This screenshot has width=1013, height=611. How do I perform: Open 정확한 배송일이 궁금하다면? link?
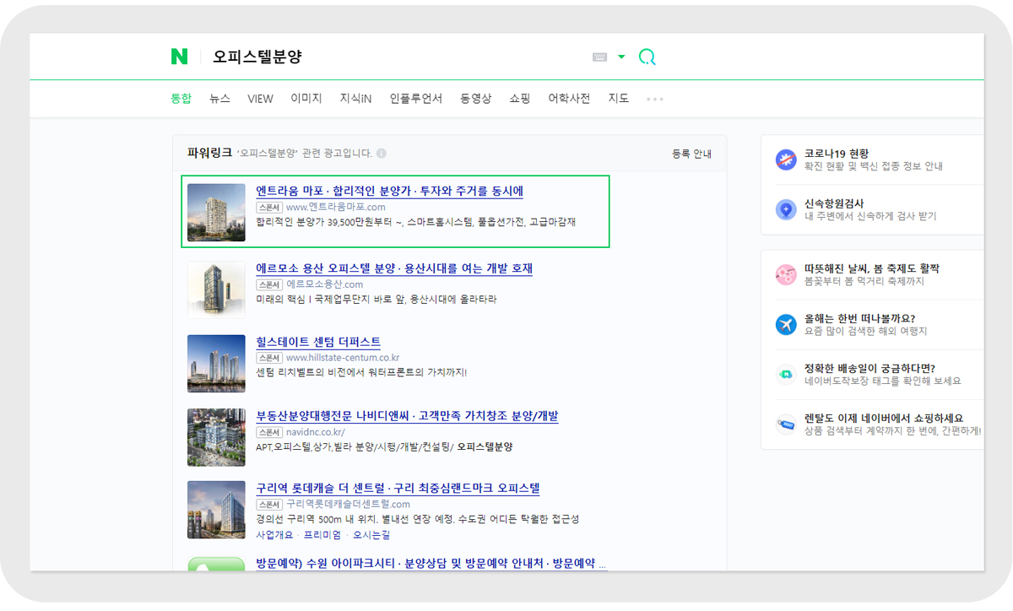pos(869,368)
